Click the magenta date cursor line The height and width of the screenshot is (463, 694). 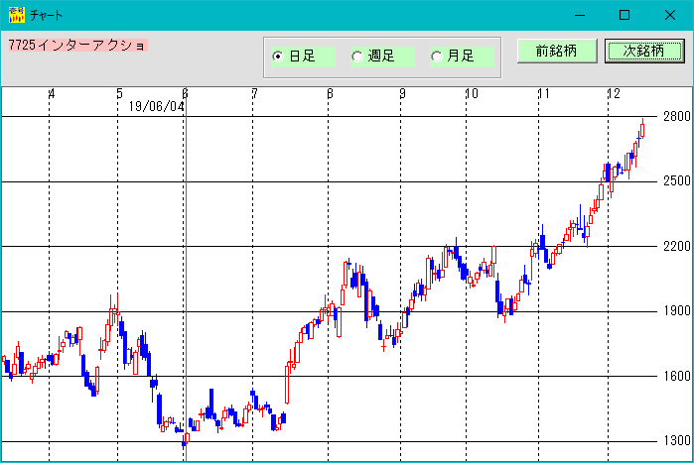point(186,274)
